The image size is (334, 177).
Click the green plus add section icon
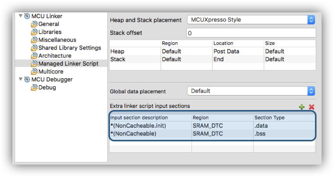tap(302, 107)
